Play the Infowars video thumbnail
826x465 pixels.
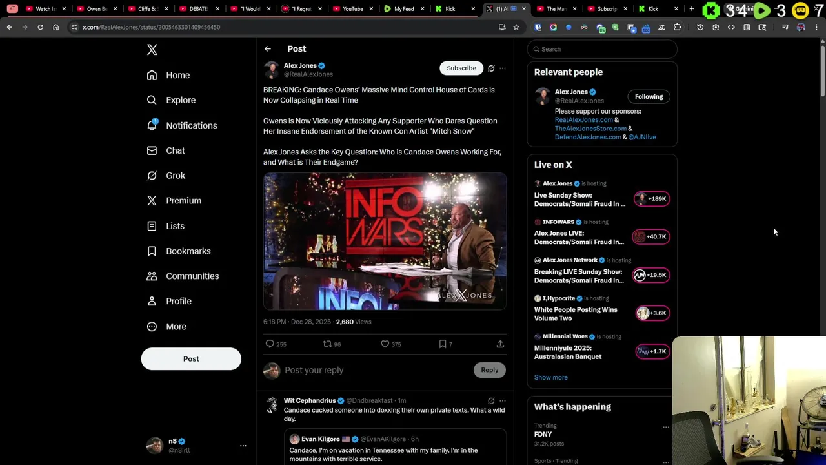[385, 241]
